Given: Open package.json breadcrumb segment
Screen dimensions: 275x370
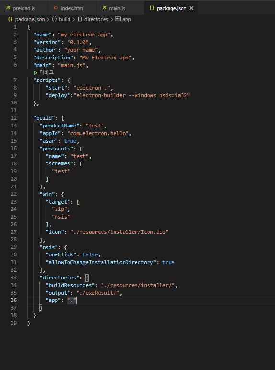Looking at the screenshot, I should tap(30, 19).
